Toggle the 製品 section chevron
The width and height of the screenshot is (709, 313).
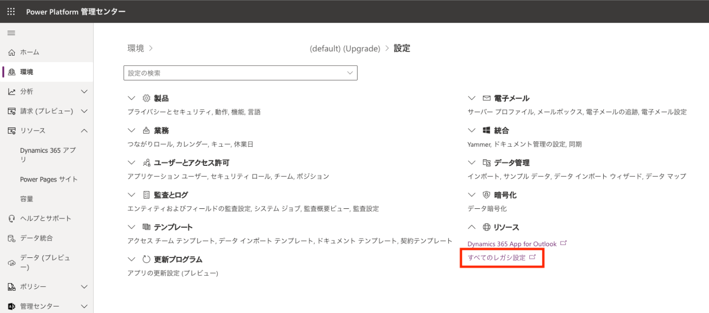132,98
